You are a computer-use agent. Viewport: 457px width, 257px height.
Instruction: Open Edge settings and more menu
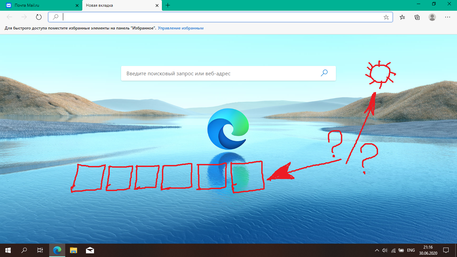pyautogui.click(x=448, y=17)
